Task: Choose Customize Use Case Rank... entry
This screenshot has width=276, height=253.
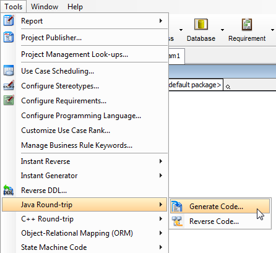Action: coord(84,131)
